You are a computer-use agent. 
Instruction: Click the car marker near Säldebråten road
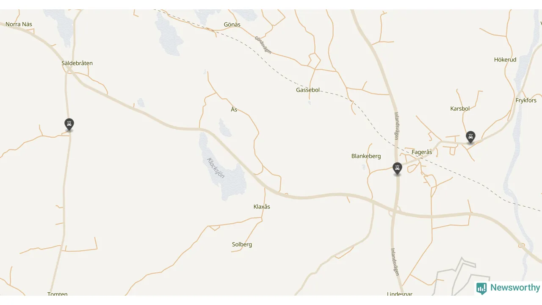69,125
